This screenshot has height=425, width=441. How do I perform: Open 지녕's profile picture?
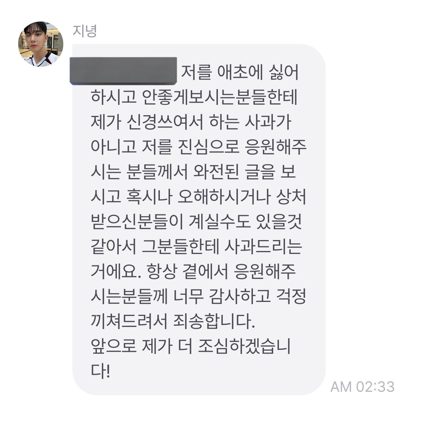point(41,44)
